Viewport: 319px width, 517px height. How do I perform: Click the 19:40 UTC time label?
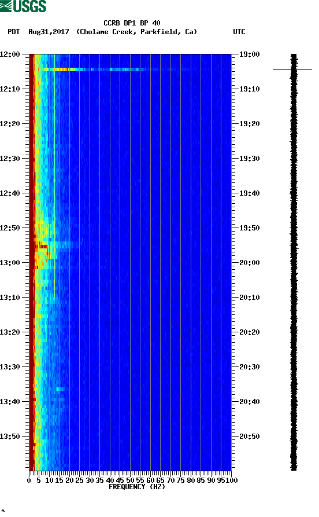tap(250, 193)
